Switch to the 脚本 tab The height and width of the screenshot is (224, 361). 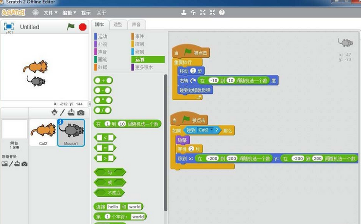tap(99, 24)
